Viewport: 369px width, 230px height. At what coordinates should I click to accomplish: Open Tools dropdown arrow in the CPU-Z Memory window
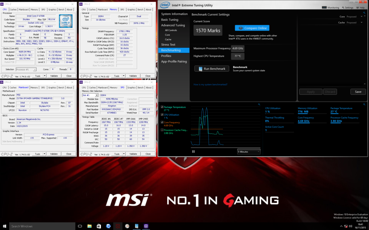tap(124, 76)
